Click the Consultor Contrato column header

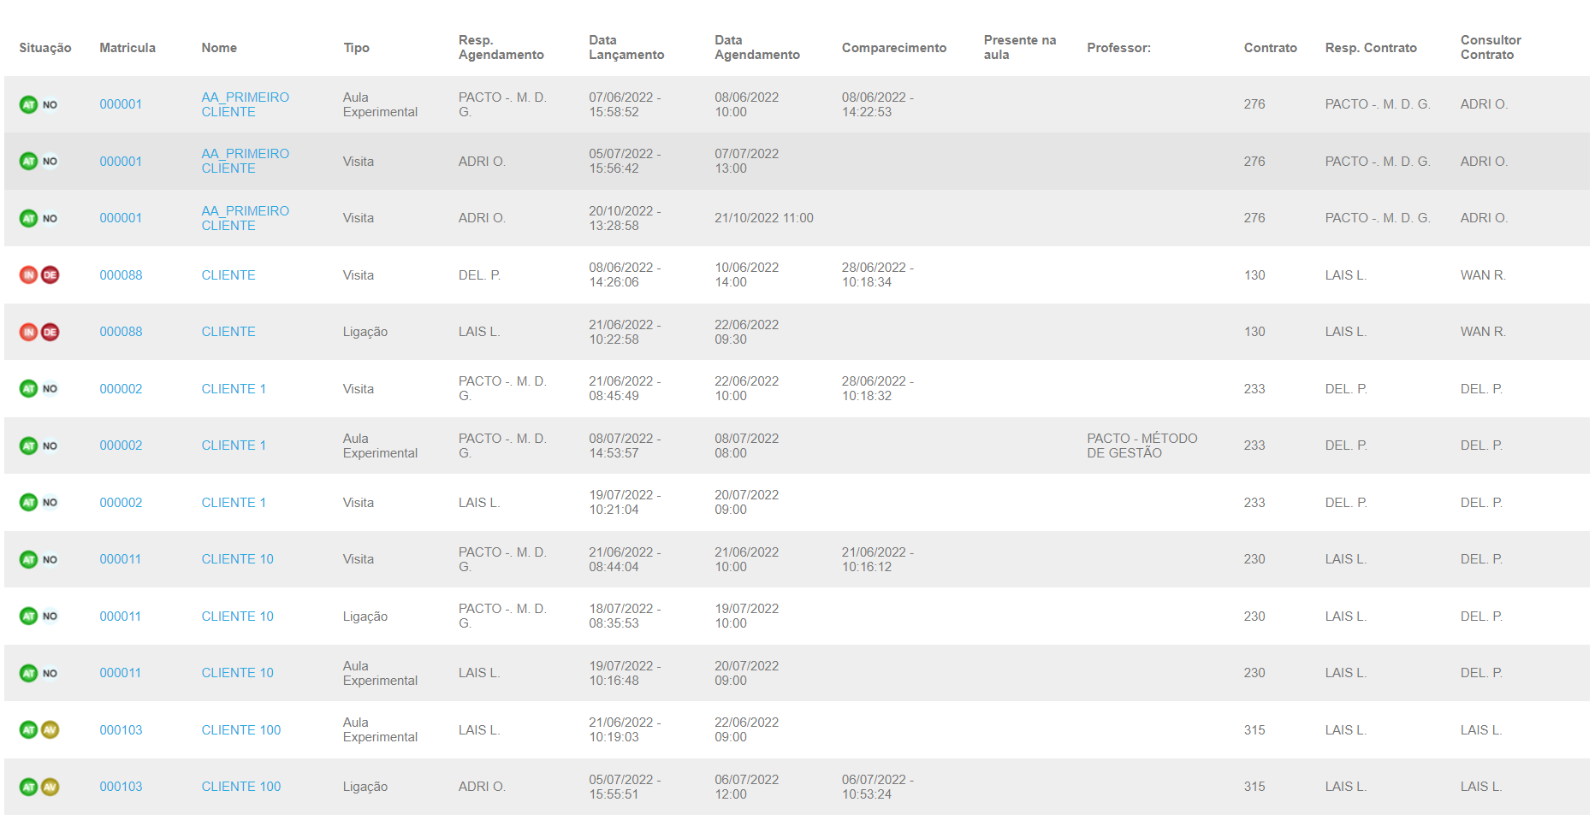coord(1491,48)
